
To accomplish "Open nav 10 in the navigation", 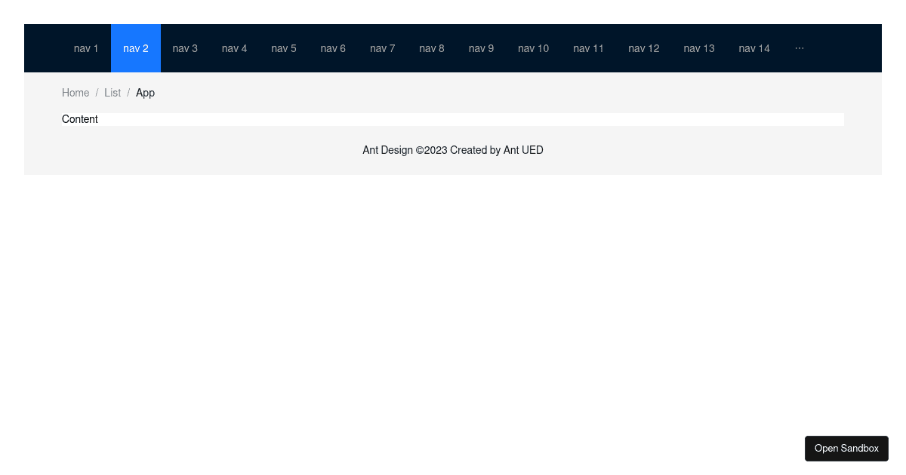I will coord(533,48).
